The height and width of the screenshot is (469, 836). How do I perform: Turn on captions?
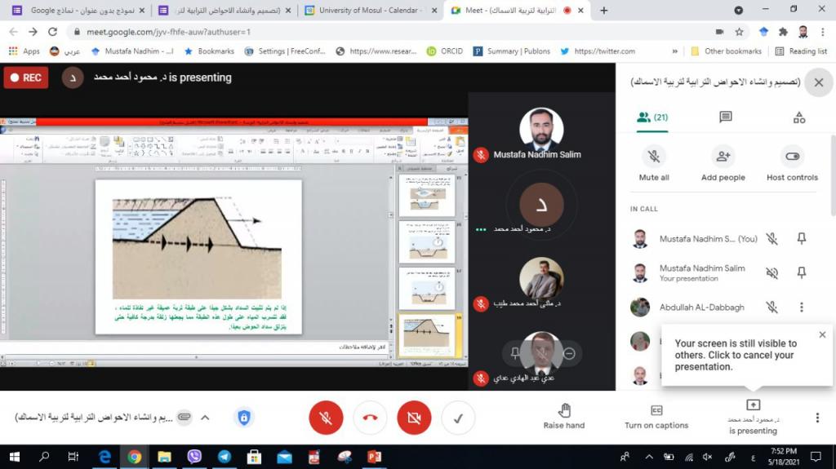pos(656,410)
